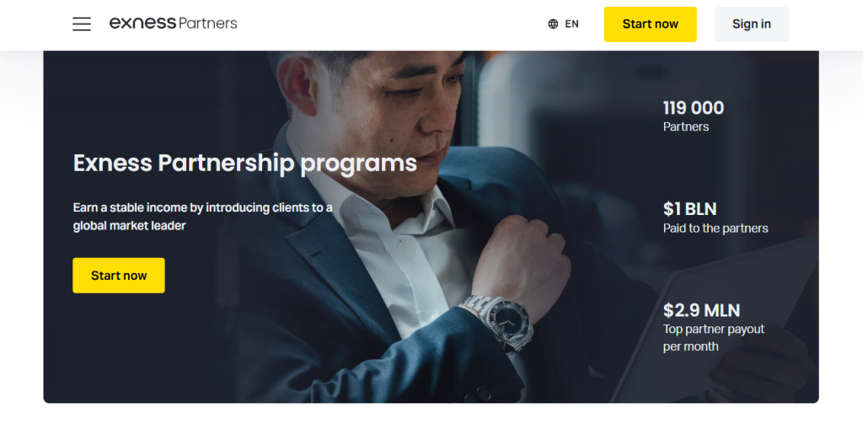Click 'Top partner payout per month' label
863x430 pixels.
713,337
